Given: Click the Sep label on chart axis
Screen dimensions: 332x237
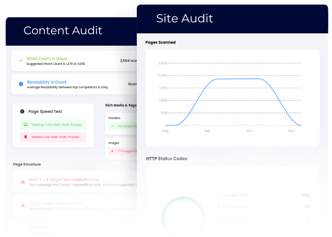Looking at the screenshot, I should (207, 131).
